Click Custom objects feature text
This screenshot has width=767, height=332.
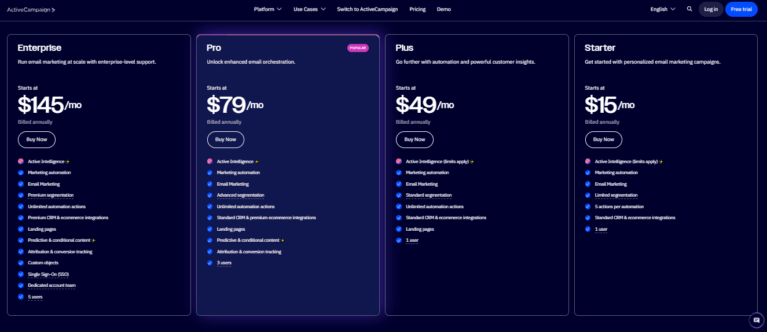[x=43, y=263]
